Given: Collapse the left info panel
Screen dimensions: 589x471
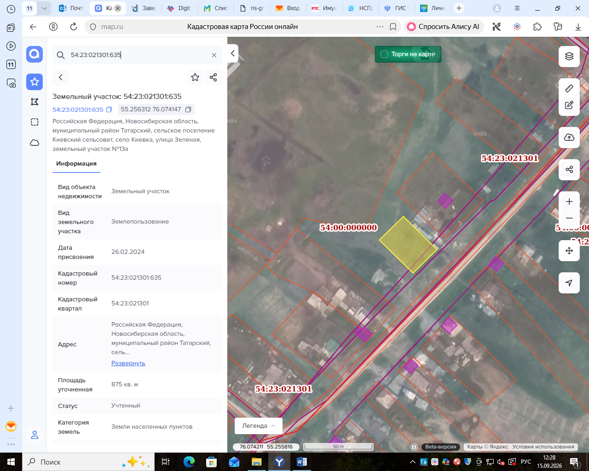Looking at the screenshot, I should [233, 53].
